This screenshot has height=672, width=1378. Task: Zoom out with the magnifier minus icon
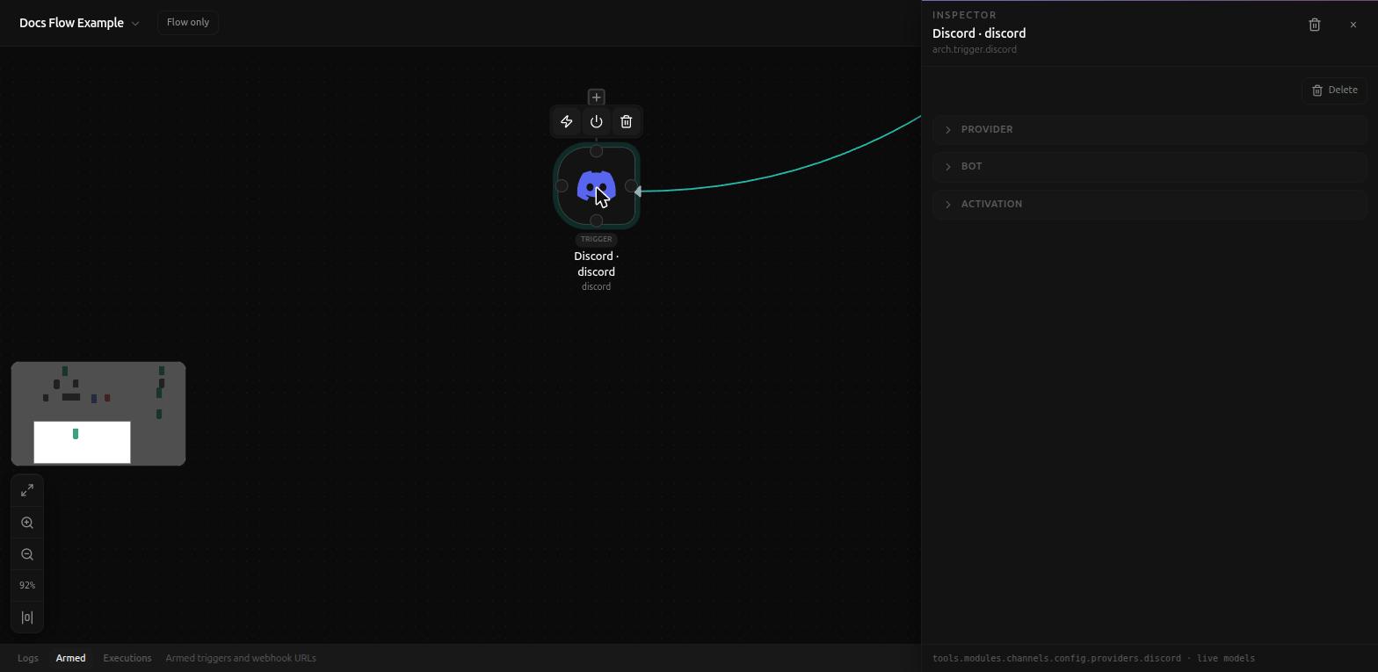pos(27,554)
